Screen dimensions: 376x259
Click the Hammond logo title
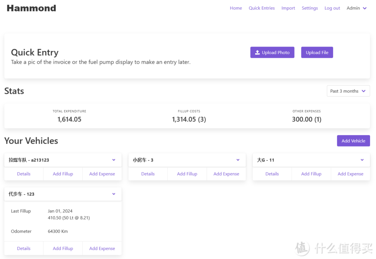click(32, 8)
